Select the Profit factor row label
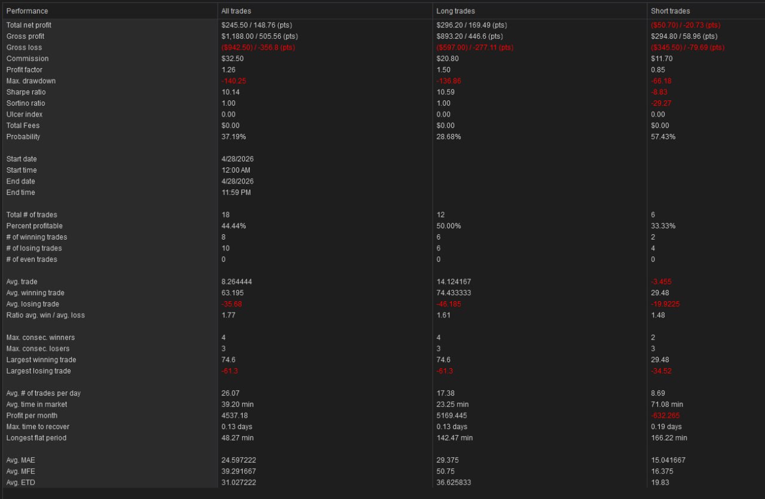The image size is (765, 499). coord(25,70)
